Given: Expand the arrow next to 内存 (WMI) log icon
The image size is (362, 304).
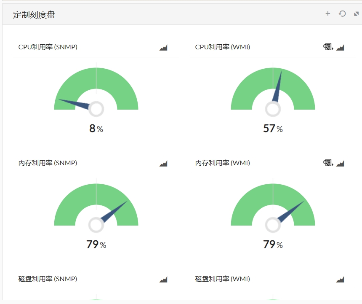Looking at the screenshot, I should (x=332, y=164).
